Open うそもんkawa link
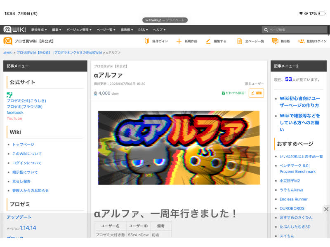The width and height of the screenshot is (330, 247). pos(292,190)
